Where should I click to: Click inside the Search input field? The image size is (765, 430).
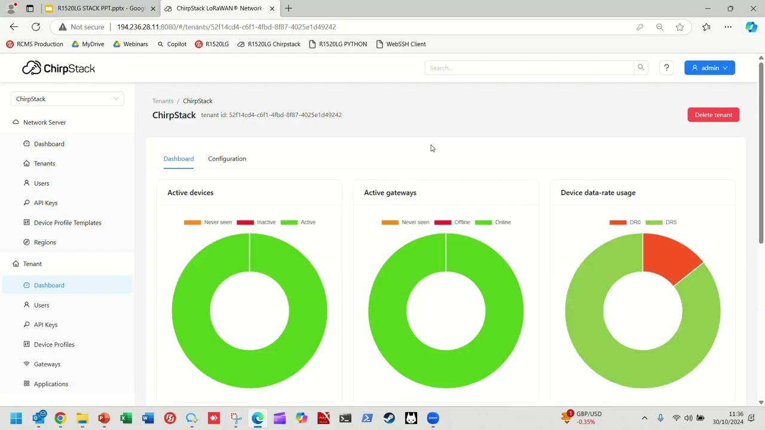tap(530, 67)
